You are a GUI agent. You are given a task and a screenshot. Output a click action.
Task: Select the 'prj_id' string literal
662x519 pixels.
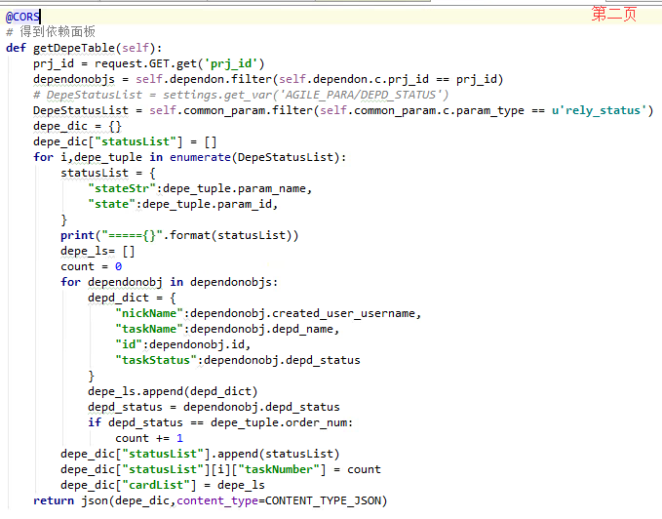click(x=230, y=63)
